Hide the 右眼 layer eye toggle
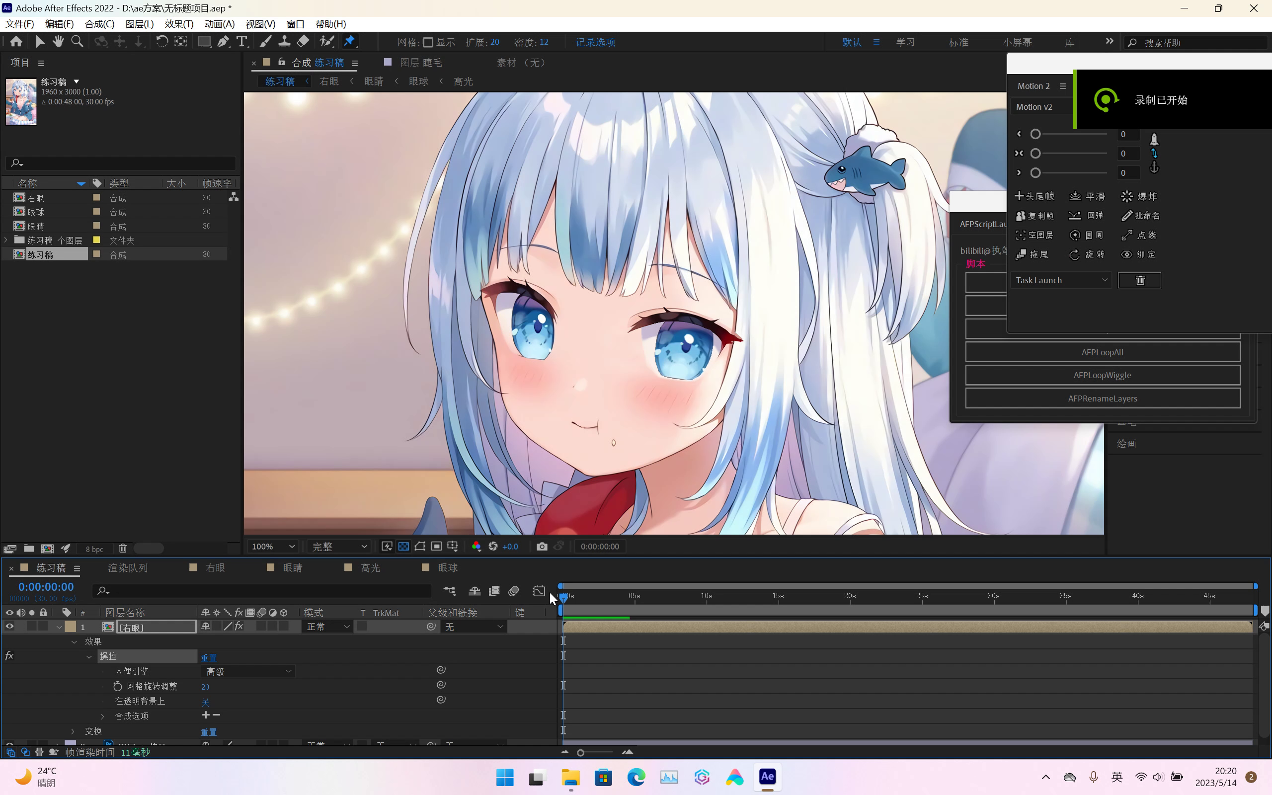 9,626
